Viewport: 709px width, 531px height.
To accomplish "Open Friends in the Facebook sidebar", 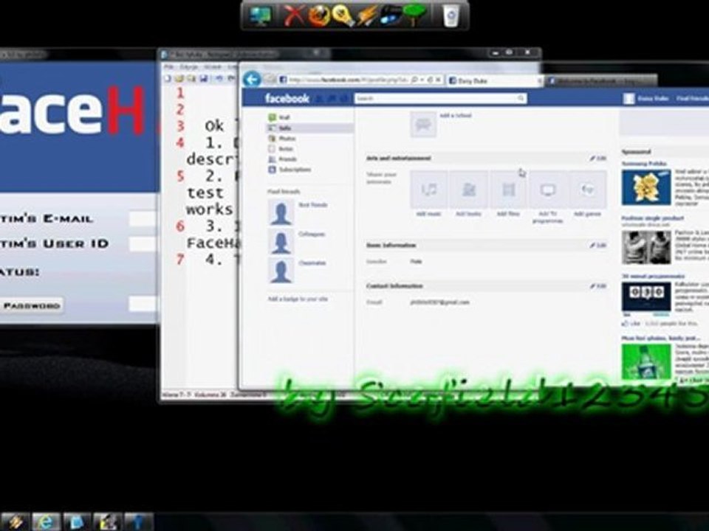I will coord(287,159).
